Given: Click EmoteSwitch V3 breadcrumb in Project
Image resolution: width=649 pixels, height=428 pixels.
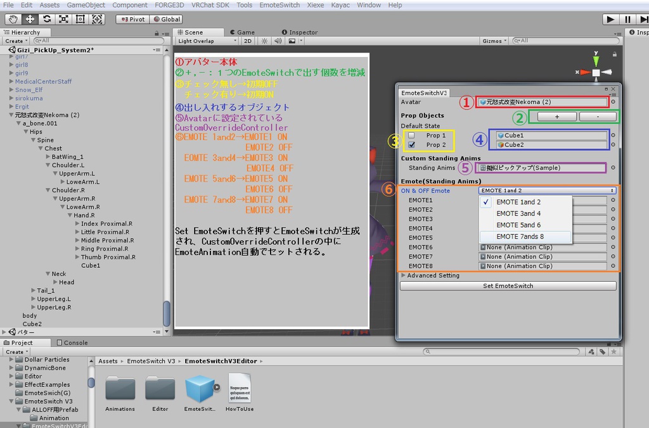Looking at the screenshot, I should 151,361.
